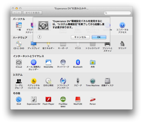The image size is (143, 124).
Task: Click OK in the Esperance DV dialog
Action: (99, 37)
